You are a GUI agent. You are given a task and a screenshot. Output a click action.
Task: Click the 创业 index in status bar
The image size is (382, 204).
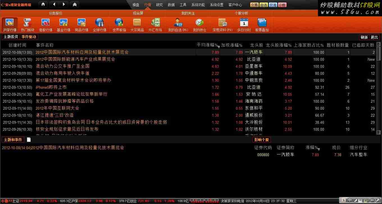point(133,201)
